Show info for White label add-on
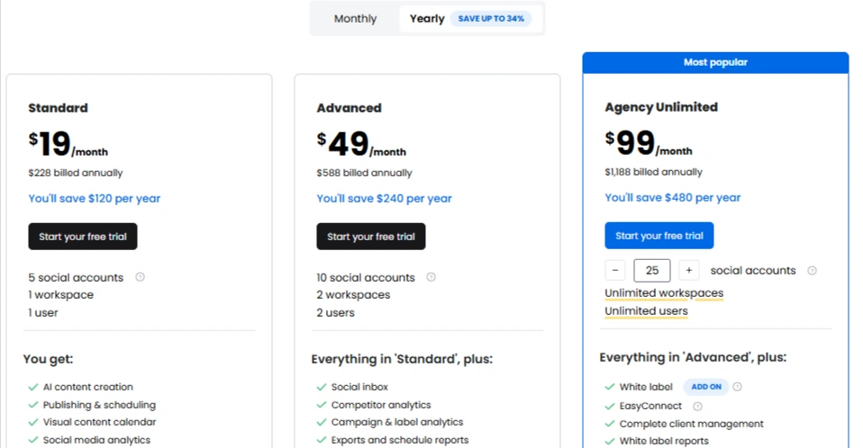The height and width of the screenshot is (448, 863). tap(738, 387)
